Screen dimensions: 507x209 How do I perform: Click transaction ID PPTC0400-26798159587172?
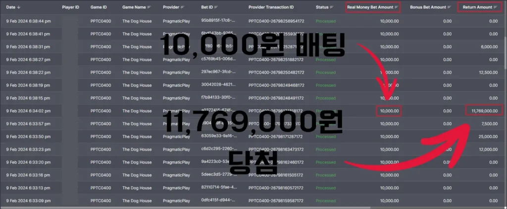(x=276, y=201)
